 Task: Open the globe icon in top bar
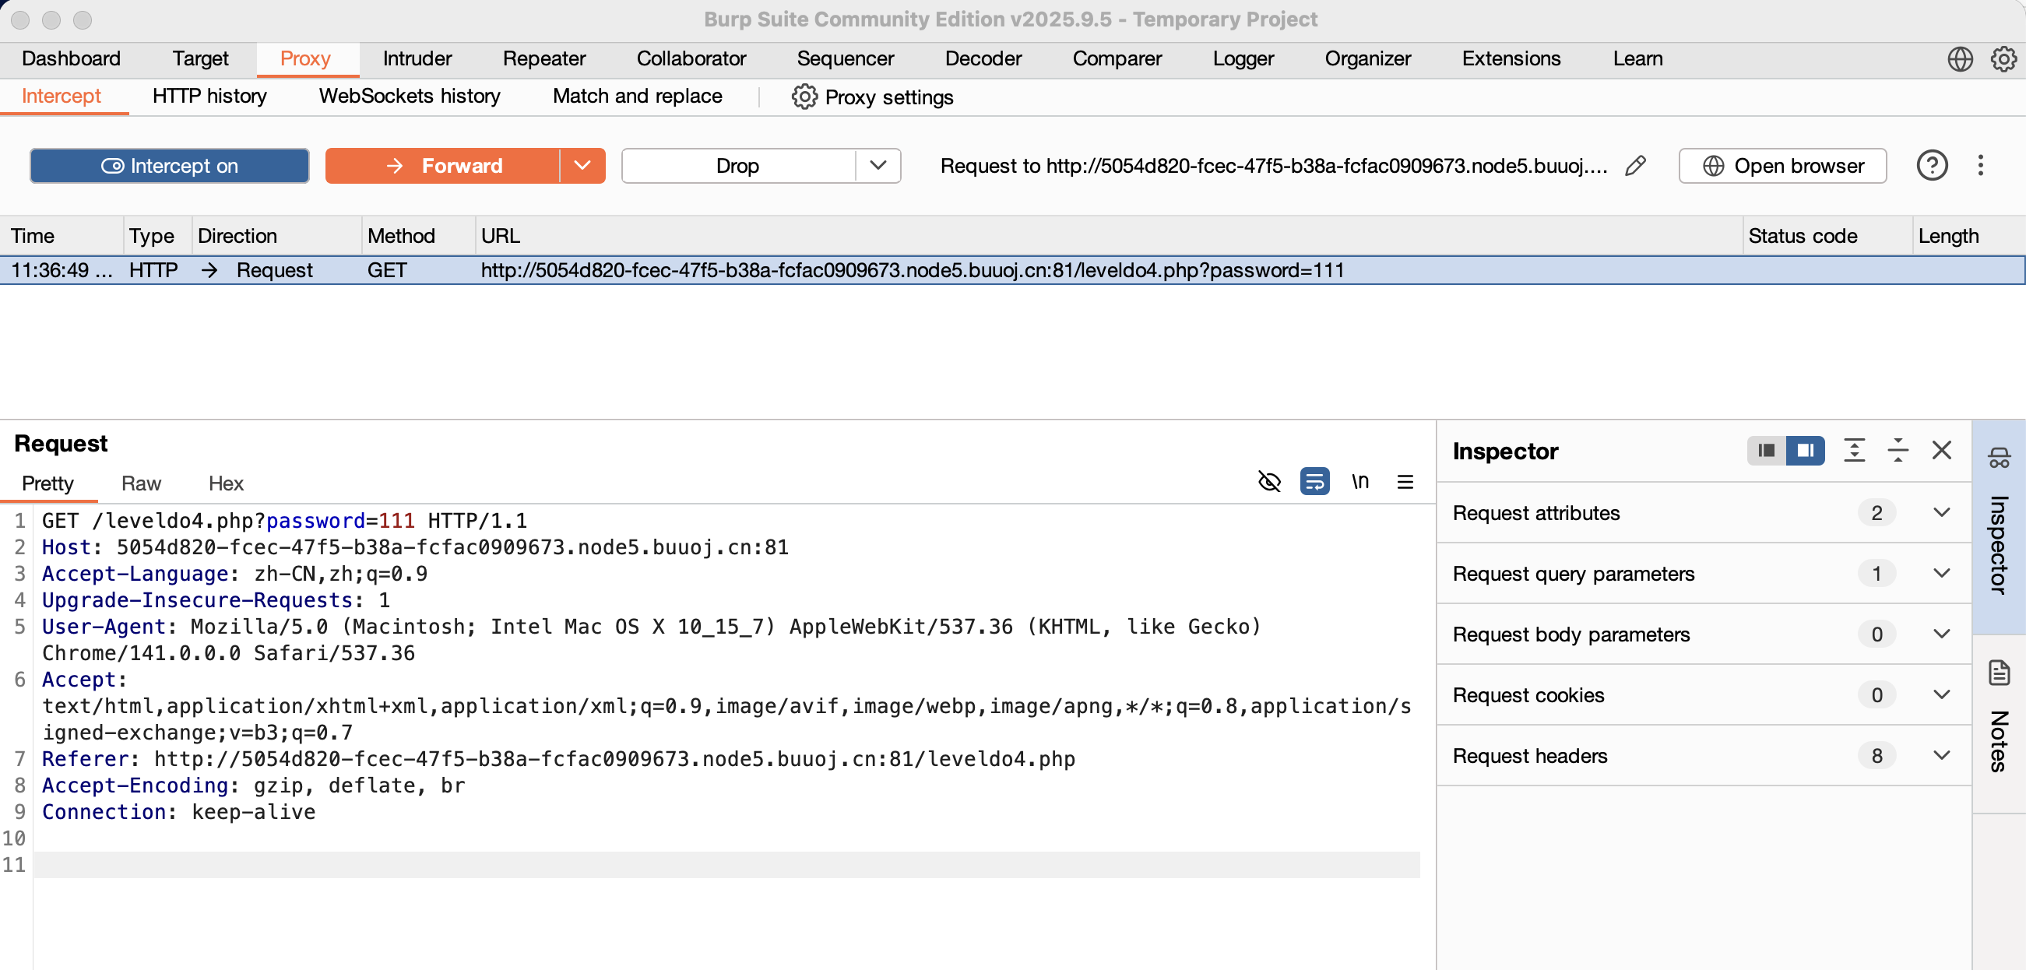[x=1959, y=59]
